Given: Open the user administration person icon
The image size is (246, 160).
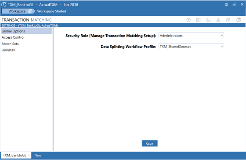Looking at the screenshot, I should tap(218, 20).
